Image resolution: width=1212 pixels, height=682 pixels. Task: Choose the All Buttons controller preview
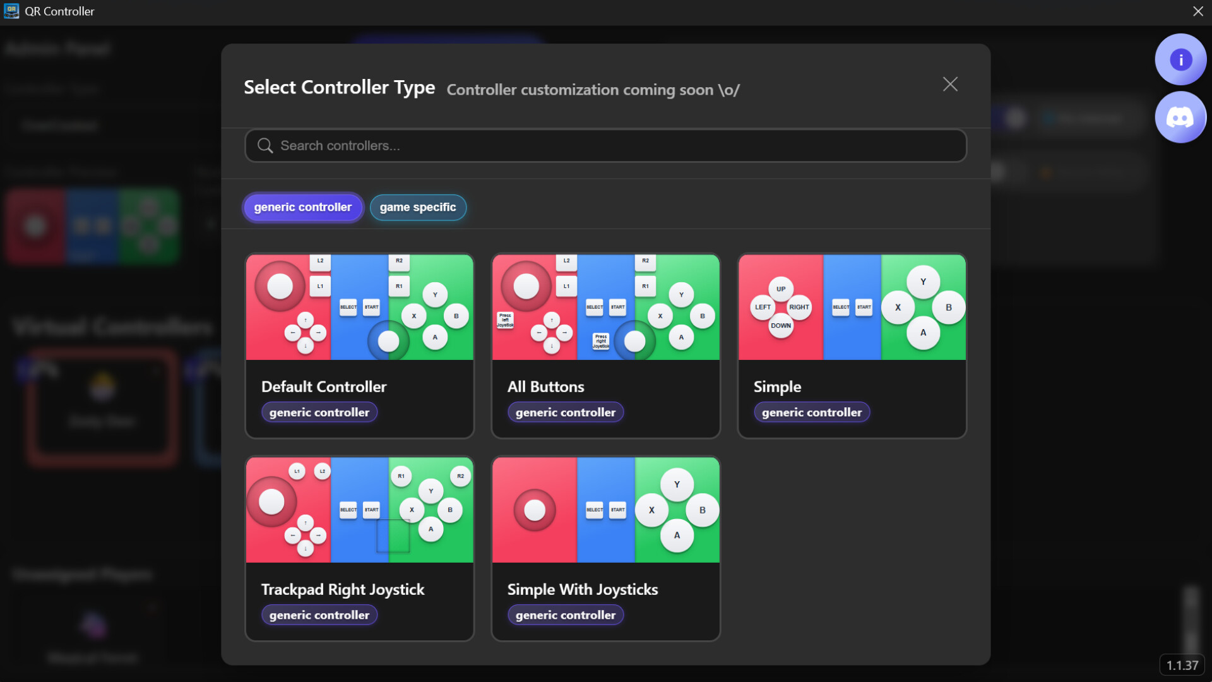point(605,307)
